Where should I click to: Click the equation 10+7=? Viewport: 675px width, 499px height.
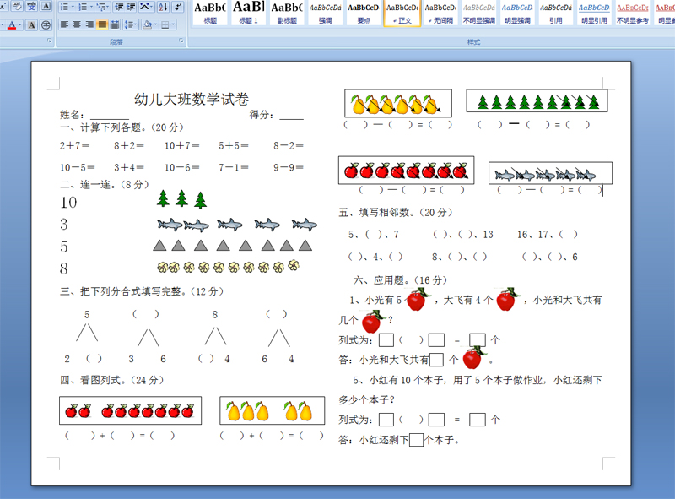181,146
